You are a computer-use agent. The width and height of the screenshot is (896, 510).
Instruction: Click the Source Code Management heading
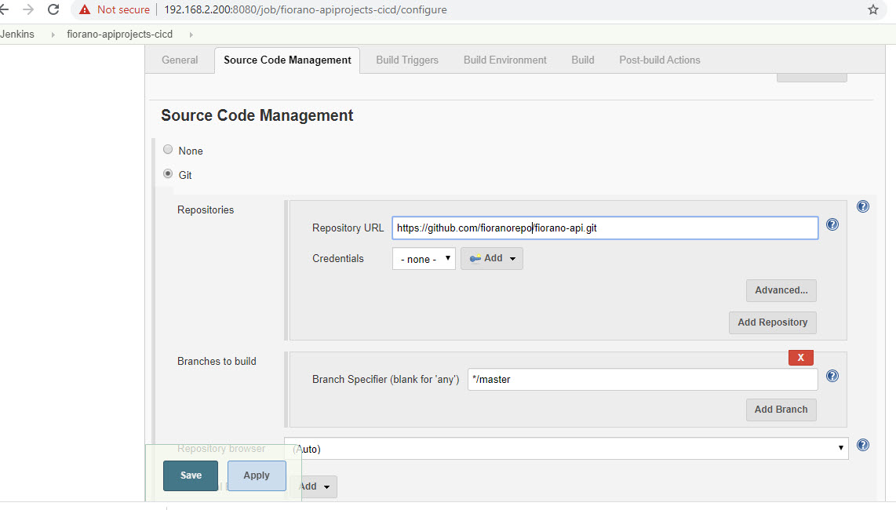pyautogui.click(x=257, y=115)
